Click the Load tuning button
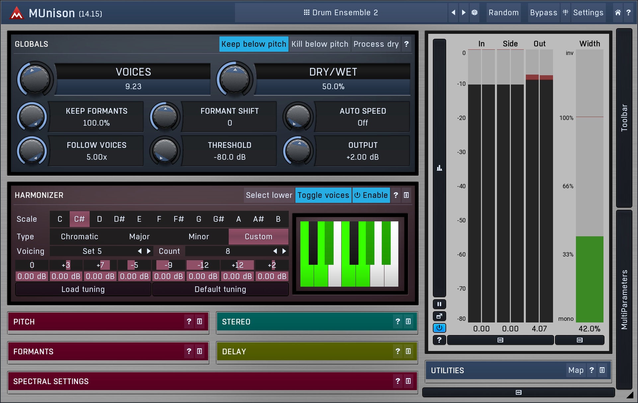This screenshot has width=638, height=403. coord(83,289)
